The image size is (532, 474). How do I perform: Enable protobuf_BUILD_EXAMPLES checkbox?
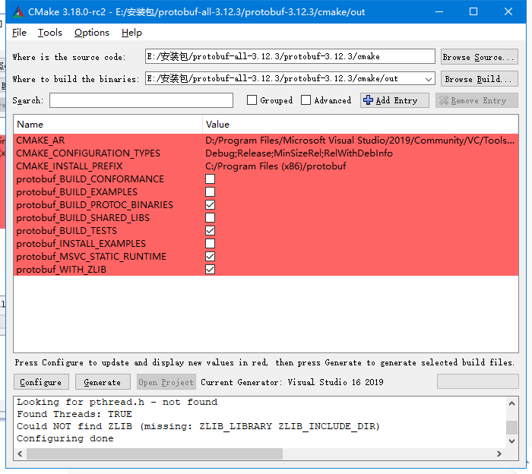point(211,192)
